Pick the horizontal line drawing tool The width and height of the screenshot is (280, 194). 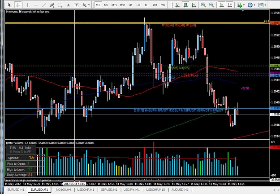pyautogui.click(x=36, y=5)
